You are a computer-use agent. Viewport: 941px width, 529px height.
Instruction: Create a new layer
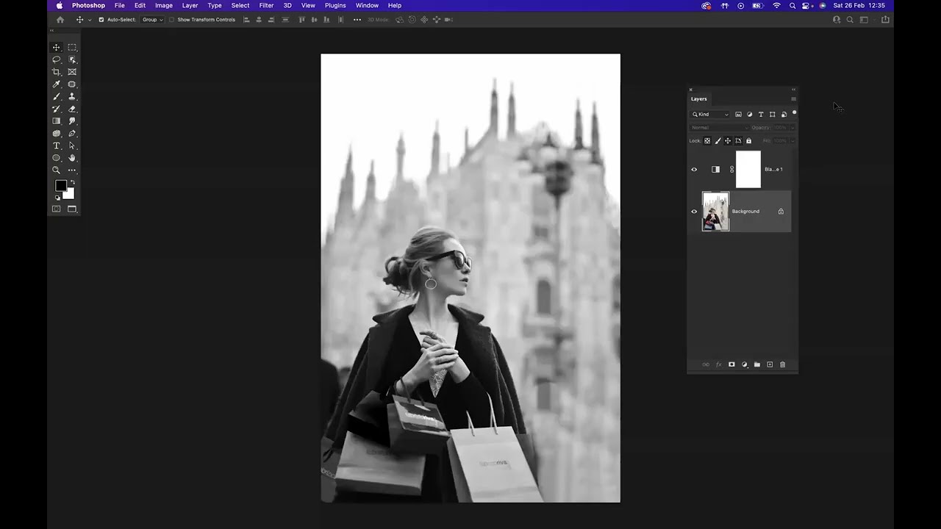click(770, 364)
